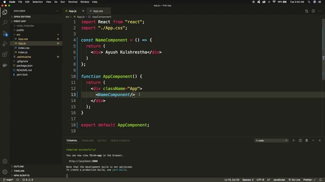Click the Prettier status bar item
Screen dimensions: 325x182
(309, 180)
